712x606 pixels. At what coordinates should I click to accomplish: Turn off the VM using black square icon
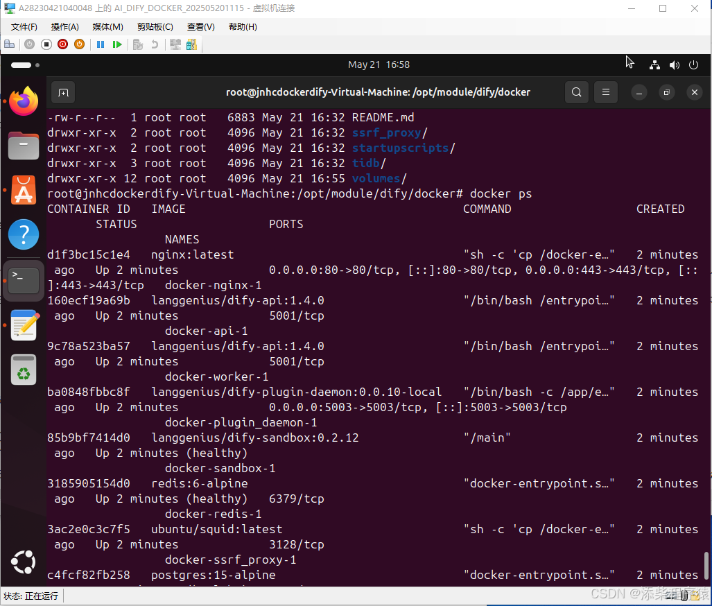coord(46,44)
